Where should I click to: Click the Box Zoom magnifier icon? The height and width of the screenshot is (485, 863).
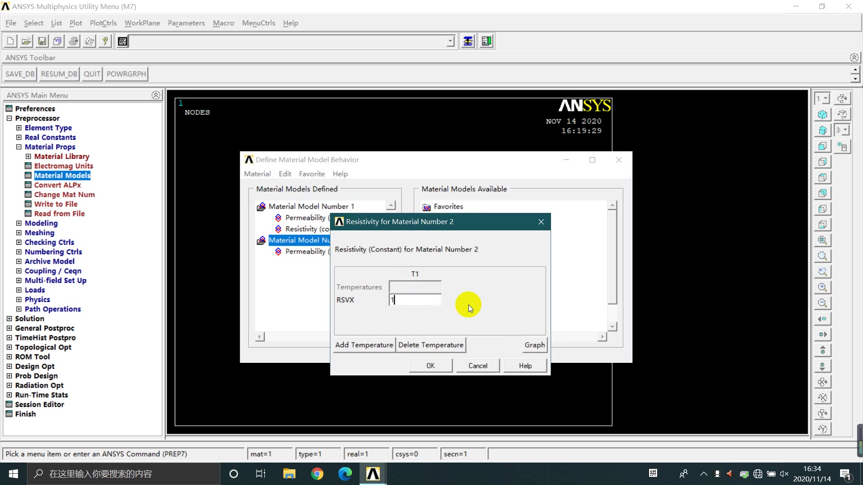(x=822, y=256)
